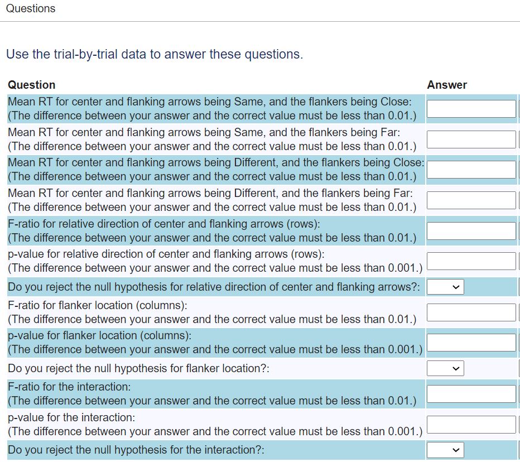Click text 'F-ratio for relative direction of center and flanking arrows (rows)'

164,224
